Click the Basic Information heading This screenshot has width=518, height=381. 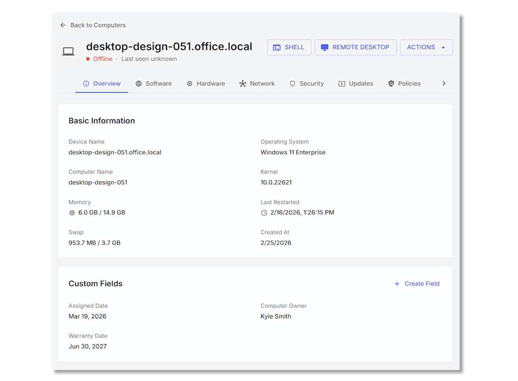pos(102,121)
